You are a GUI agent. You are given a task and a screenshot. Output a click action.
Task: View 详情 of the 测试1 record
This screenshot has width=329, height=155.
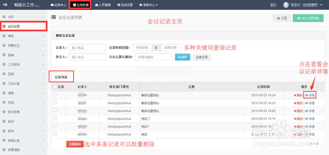(x=310, y=127)
